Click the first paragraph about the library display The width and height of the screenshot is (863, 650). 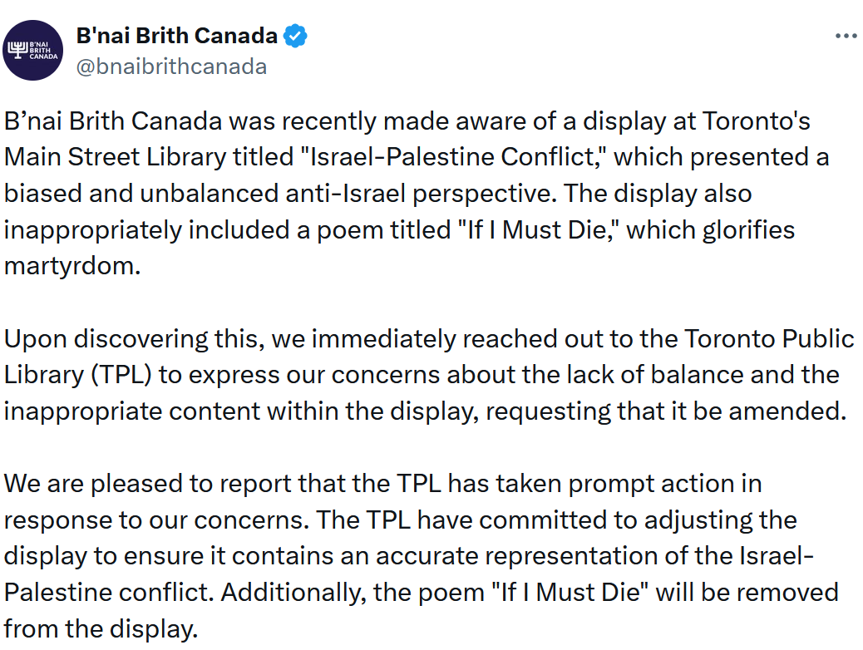[416, 193]
